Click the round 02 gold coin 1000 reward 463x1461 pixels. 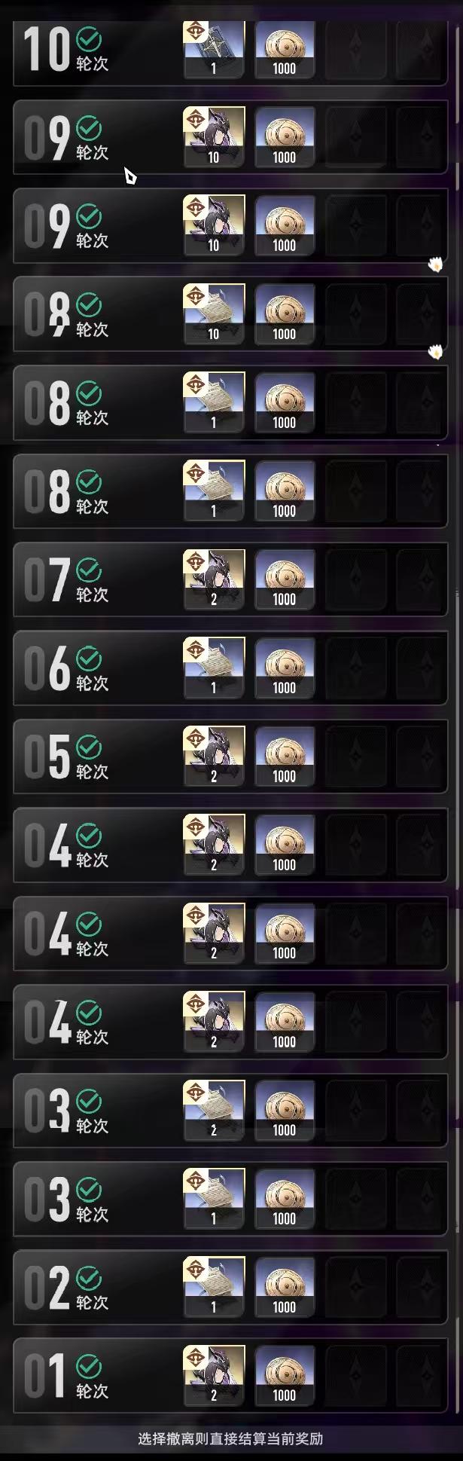tap(285, 1286)
